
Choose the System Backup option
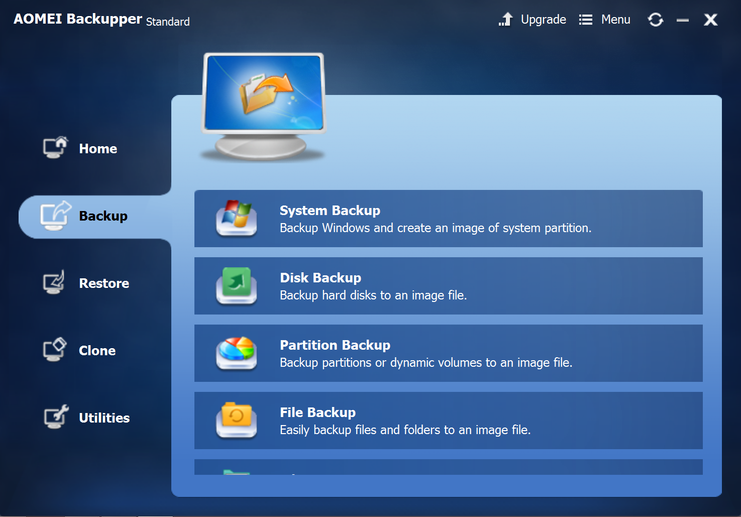pyautogui.click(x=449, y=219)
